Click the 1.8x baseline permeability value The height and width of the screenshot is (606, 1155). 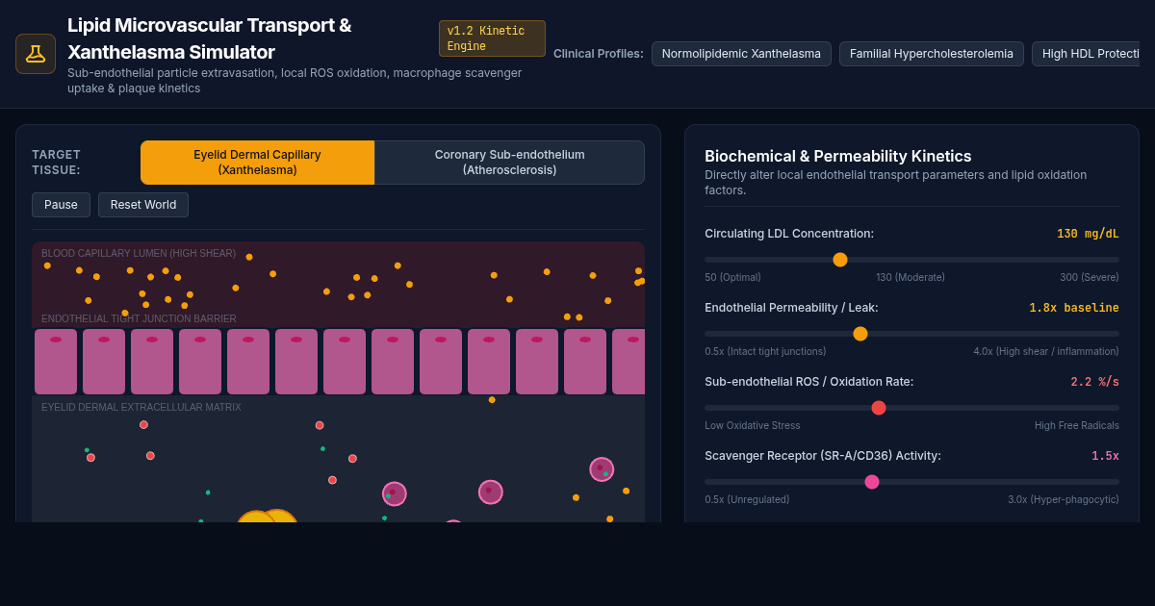pos(1074,308)
